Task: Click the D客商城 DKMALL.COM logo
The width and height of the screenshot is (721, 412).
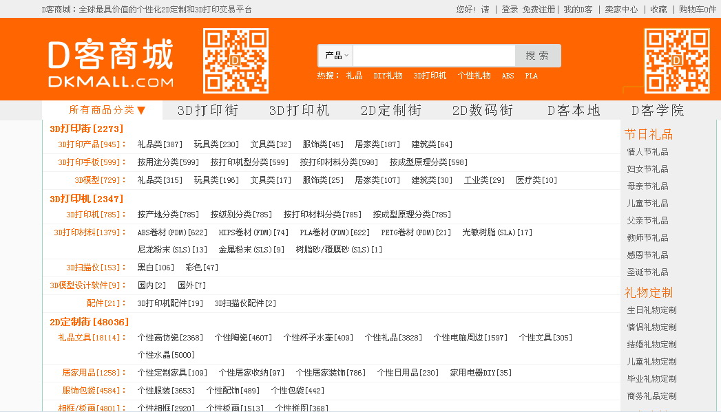Action: coord(111,63)
